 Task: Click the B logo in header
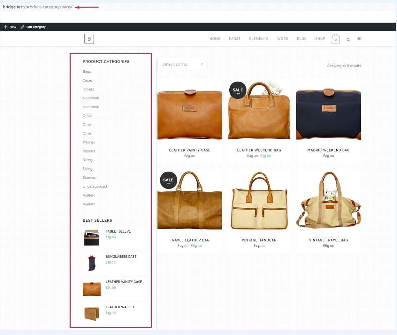(x=89, y=39)
